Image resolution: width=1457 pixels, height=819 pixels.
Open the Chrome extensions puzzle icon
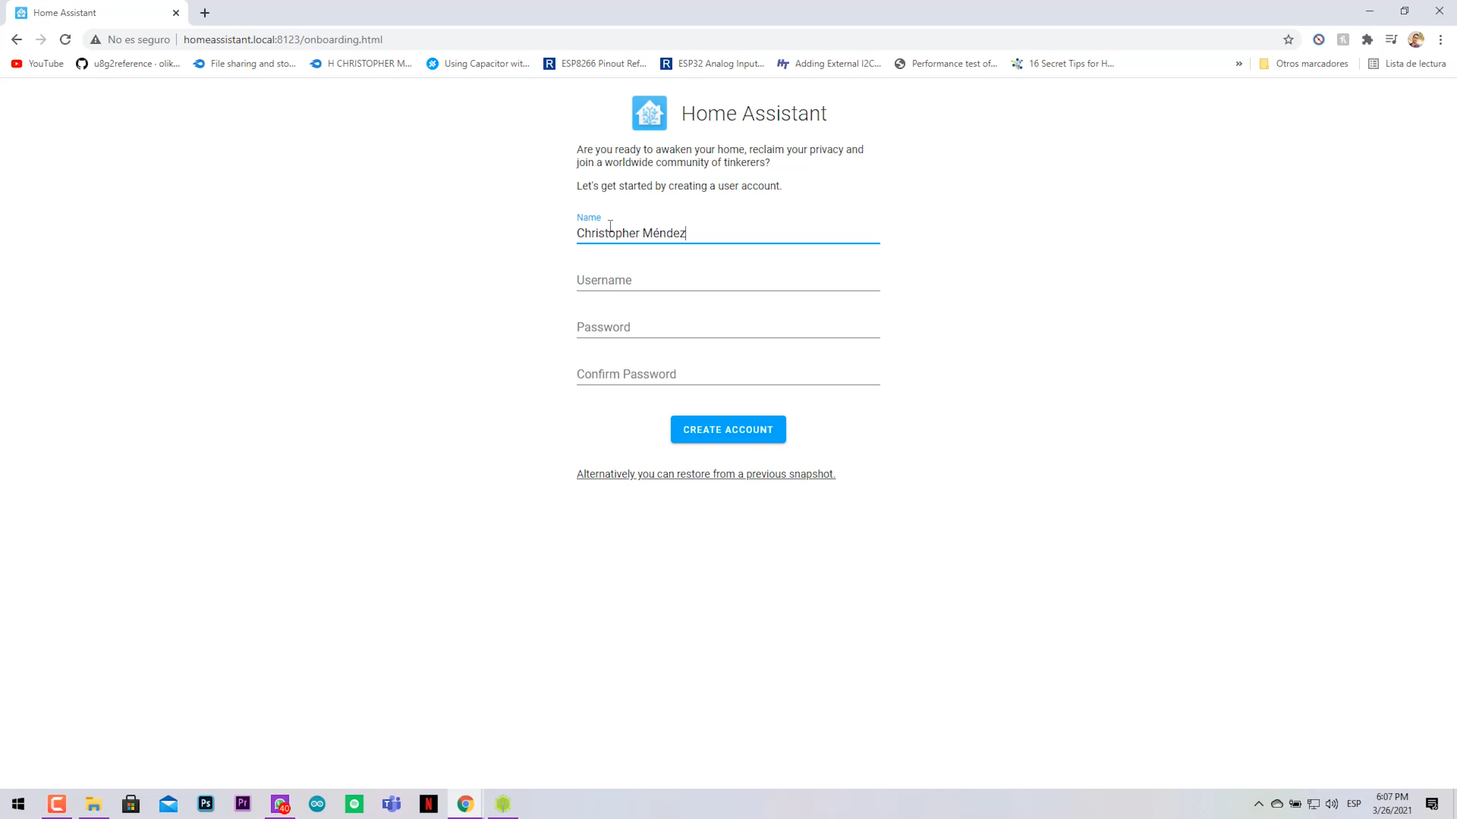pyautogui.click(x=1367, y=39)
